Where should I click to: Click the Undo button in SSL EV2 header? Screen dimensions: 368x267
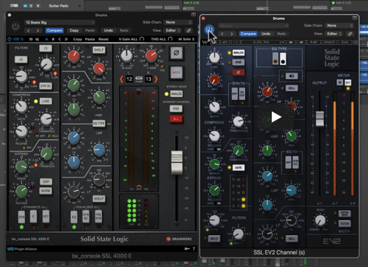pyautogui.click(x=267, y=34)
